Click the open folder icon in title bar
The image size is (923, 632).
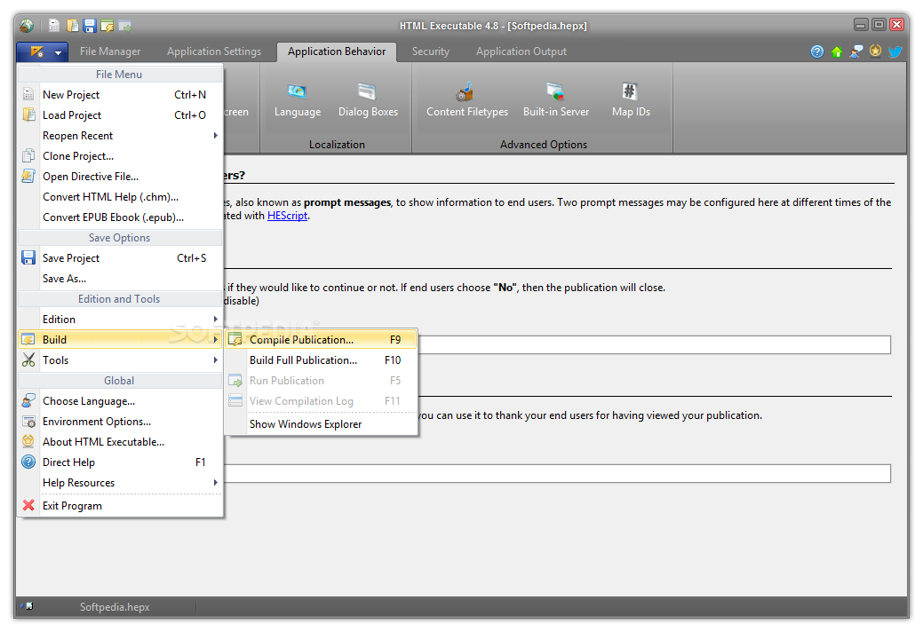click(73, 25)
